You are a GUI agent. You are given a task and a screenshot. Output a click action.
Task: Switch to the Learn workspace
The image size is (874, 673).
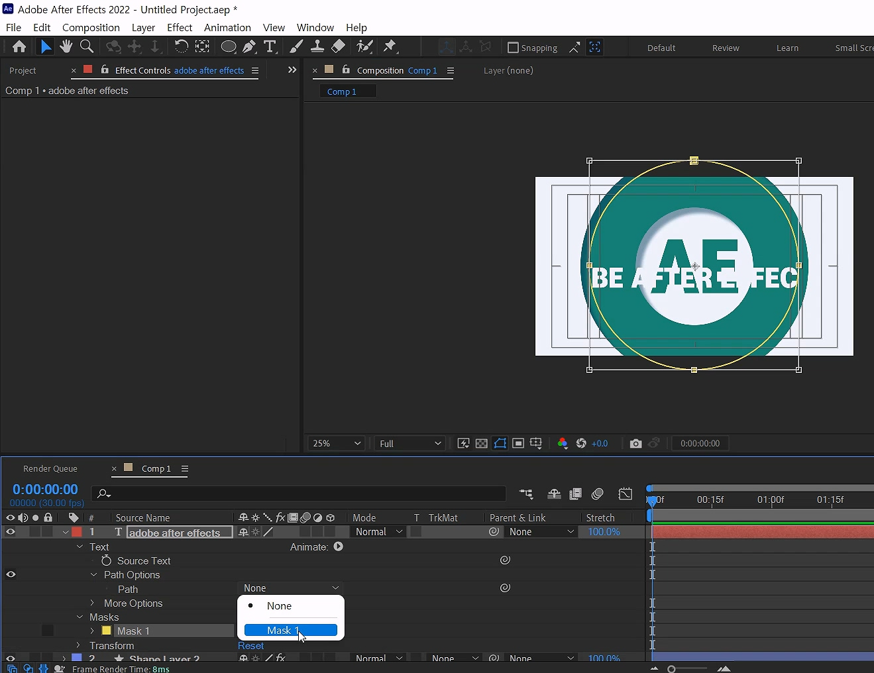click(787, 48)
